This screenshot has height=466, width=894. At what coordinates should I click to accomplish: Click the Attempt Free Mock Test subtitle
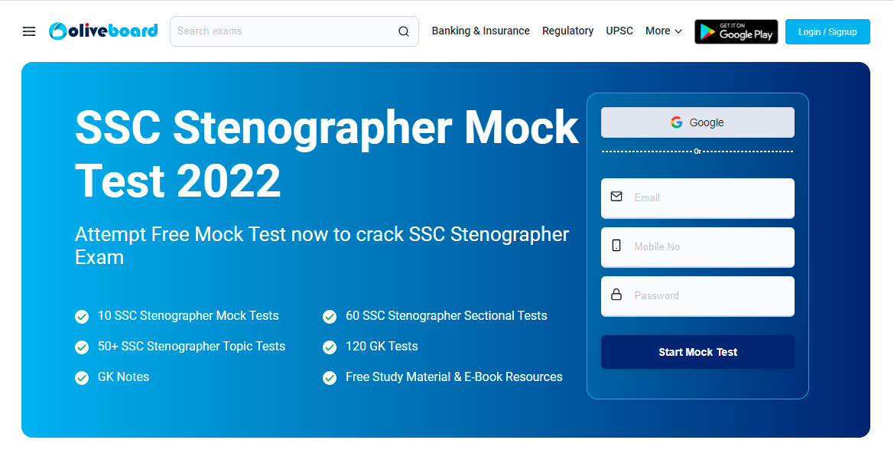322,246
